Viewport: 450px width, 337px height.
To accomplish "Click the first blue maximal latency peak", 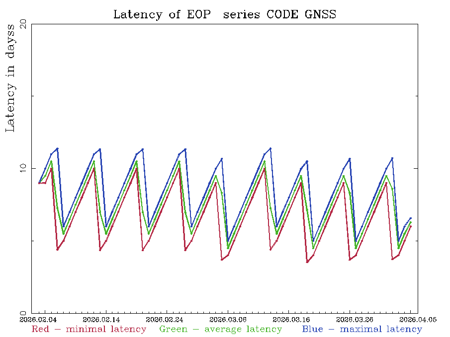I will [x=57, y=148].
